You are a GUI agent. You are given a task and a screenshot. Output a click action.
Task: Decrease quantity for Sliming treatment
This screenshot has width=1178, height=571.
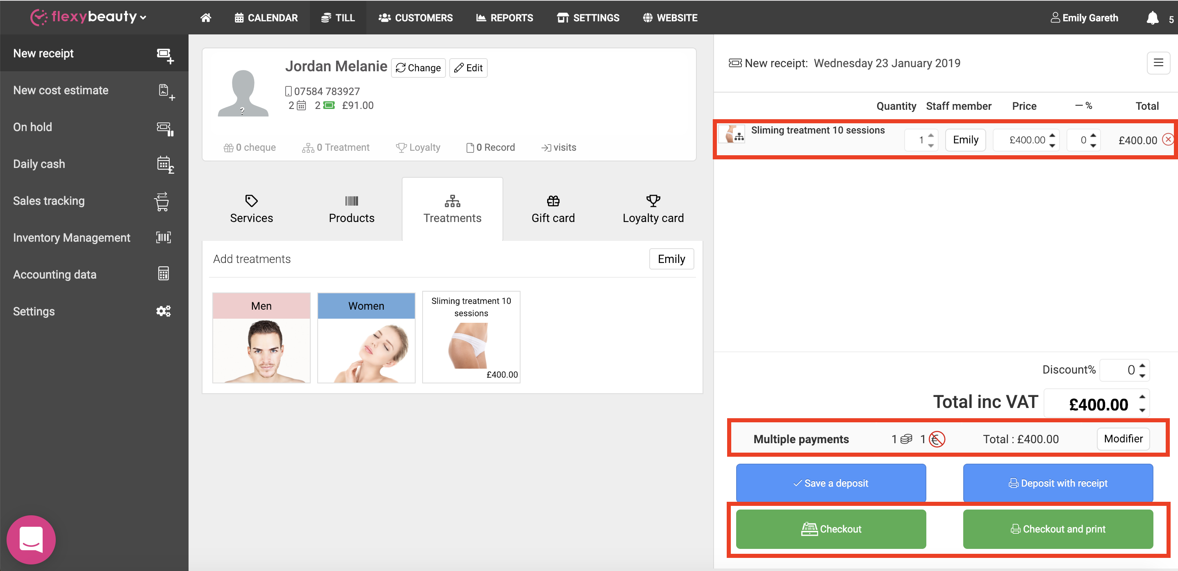tap(930, 145)
